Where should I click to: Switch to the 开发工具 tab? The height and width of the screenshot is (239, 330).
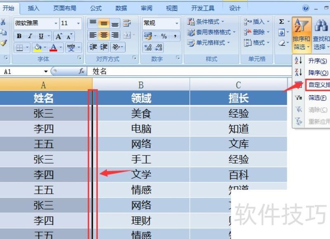[x=203, y=8]
